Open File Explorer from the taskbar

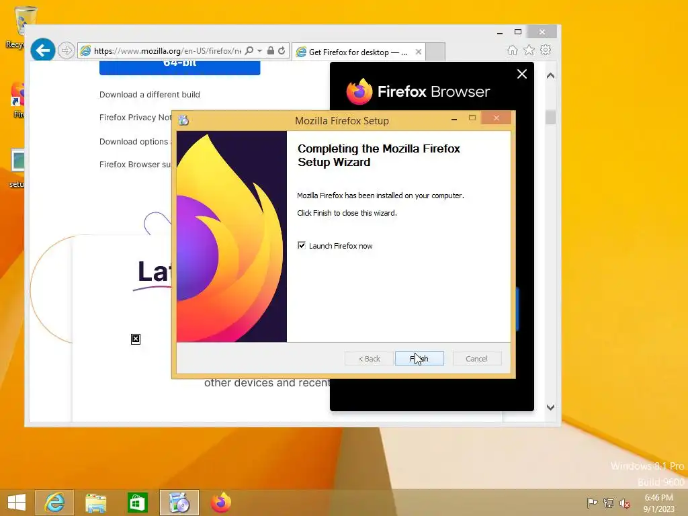click(95, 503)
